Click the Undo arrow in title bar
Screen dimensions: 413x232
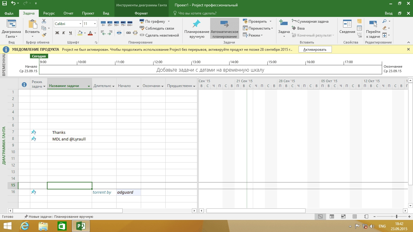point(13,4)
